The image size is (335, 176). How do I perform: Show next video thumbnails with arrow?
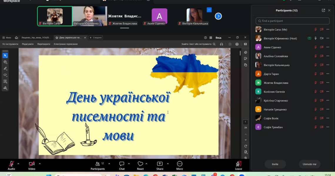(218, 16)
